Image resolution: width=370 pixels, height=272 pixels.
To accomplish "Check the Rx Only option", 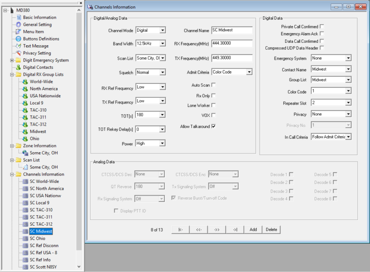I will pyautogui.click(x=213, y=96).
